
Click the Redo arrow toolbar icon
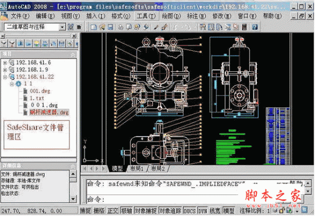click(x=187, y=27)
